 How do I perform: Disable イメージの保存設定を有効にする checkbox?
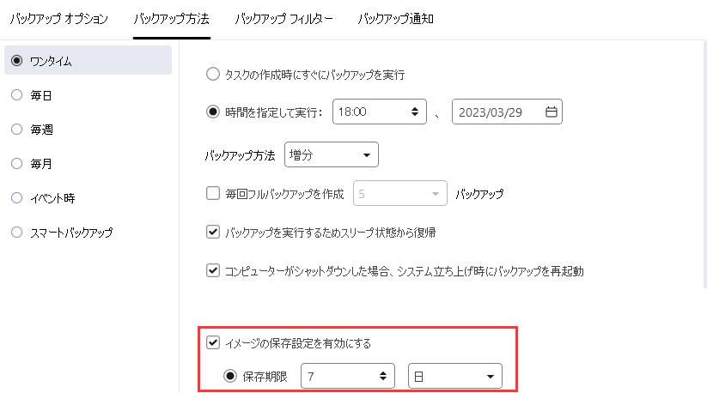click(x=214, y=343)
